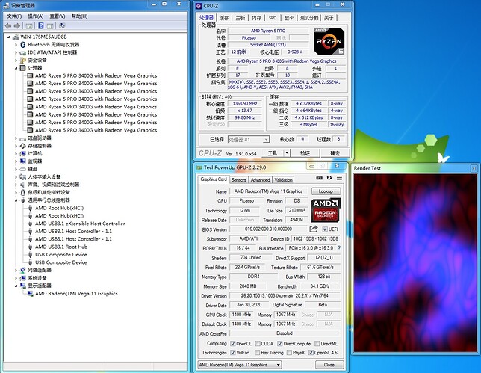Image resolution: width=481 pixels, height=373 pixels.
Task: Click the 工具 button in CPU-Z
Action: 273,153
